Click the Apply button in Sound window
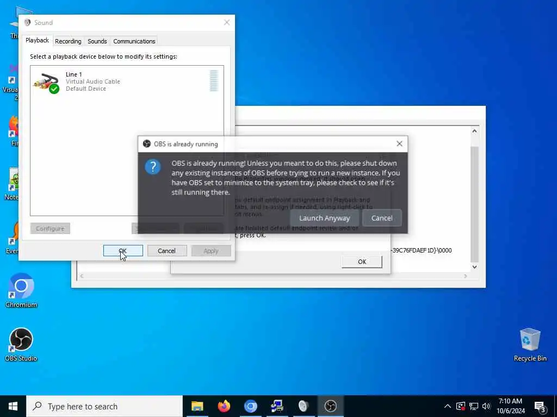The height and width of the screenshot is (417, 557). (x=211, y=251)
